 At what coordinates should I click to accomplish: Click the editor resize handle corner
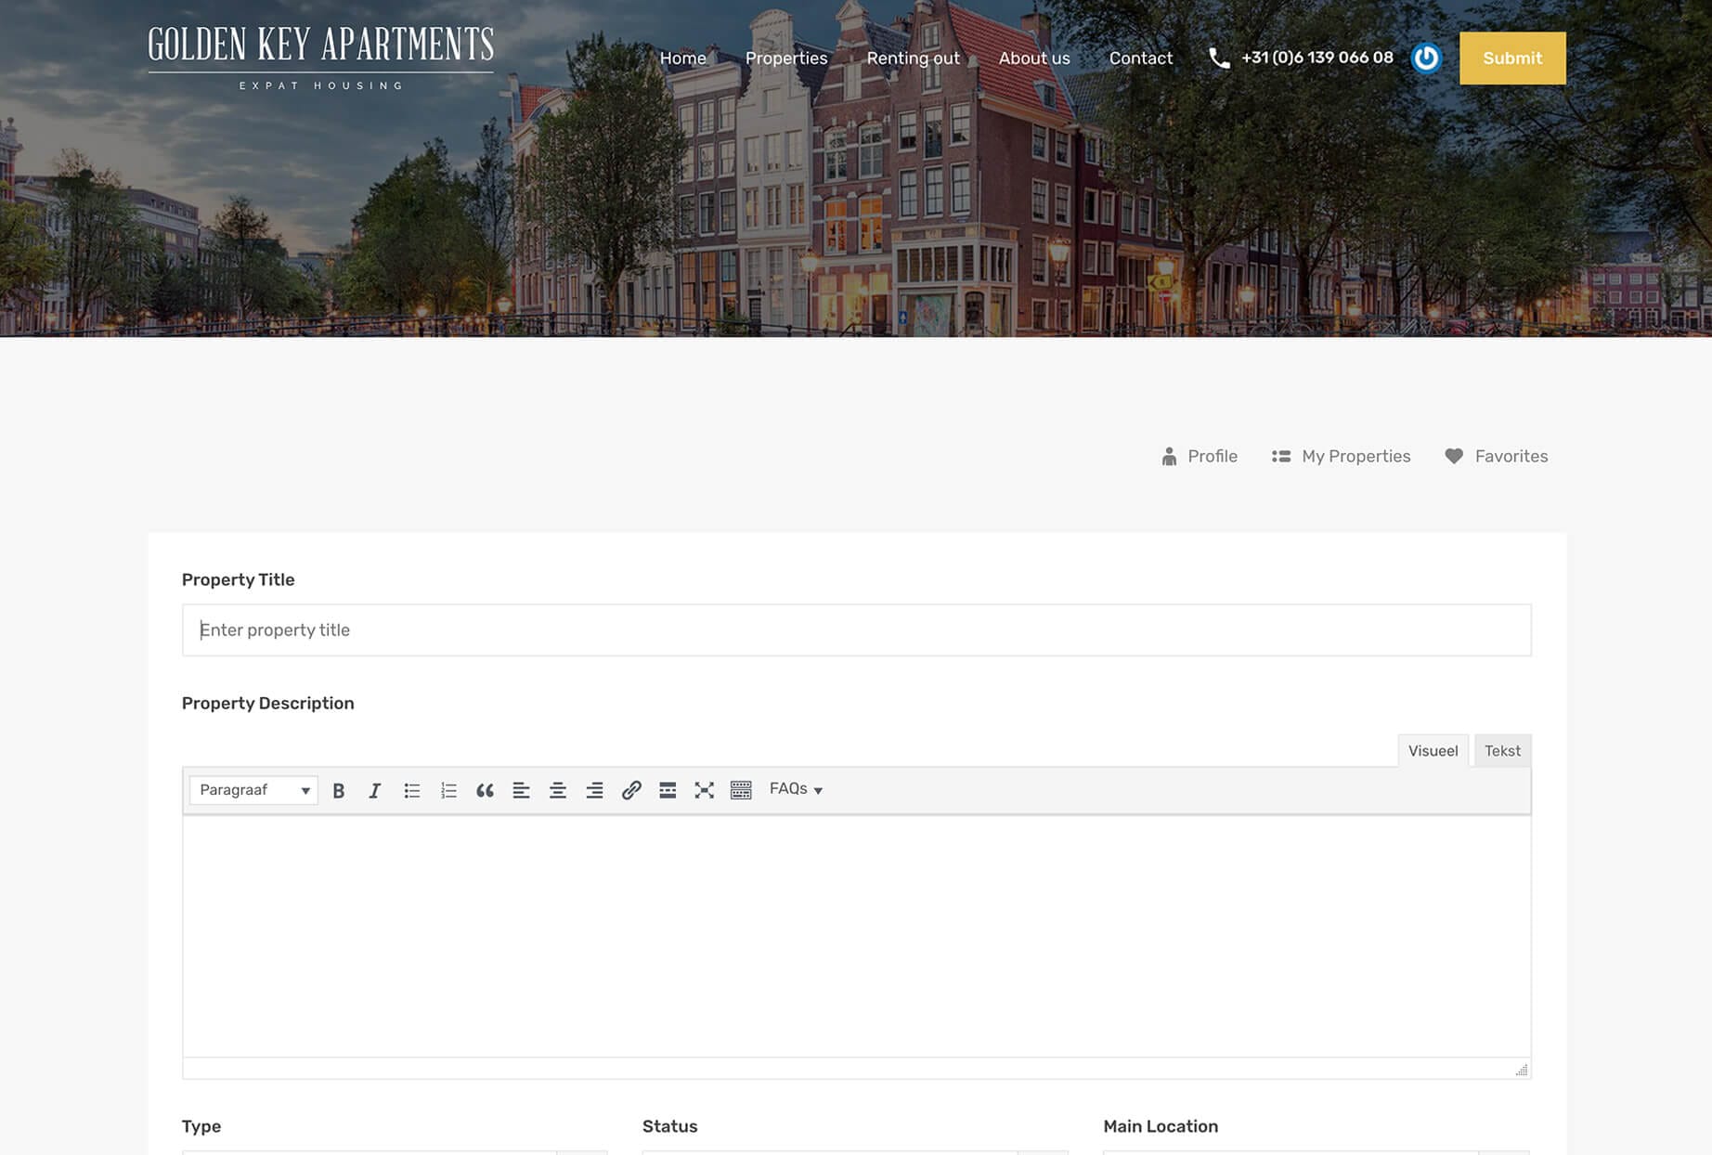(x=1521, y=1070)
